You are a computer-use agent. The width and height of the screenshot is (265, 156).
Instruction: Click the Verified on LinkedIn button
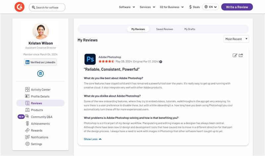40,62
